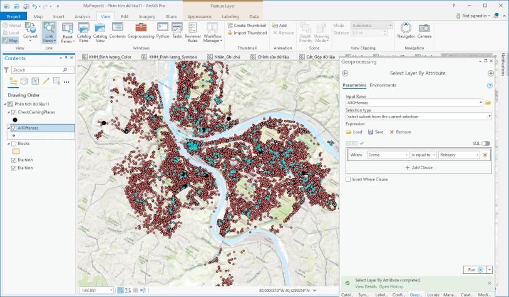Show the Contents window from ribbon
Image resolution: width=509 pixels, height=297 pixels.
point(118,31)
